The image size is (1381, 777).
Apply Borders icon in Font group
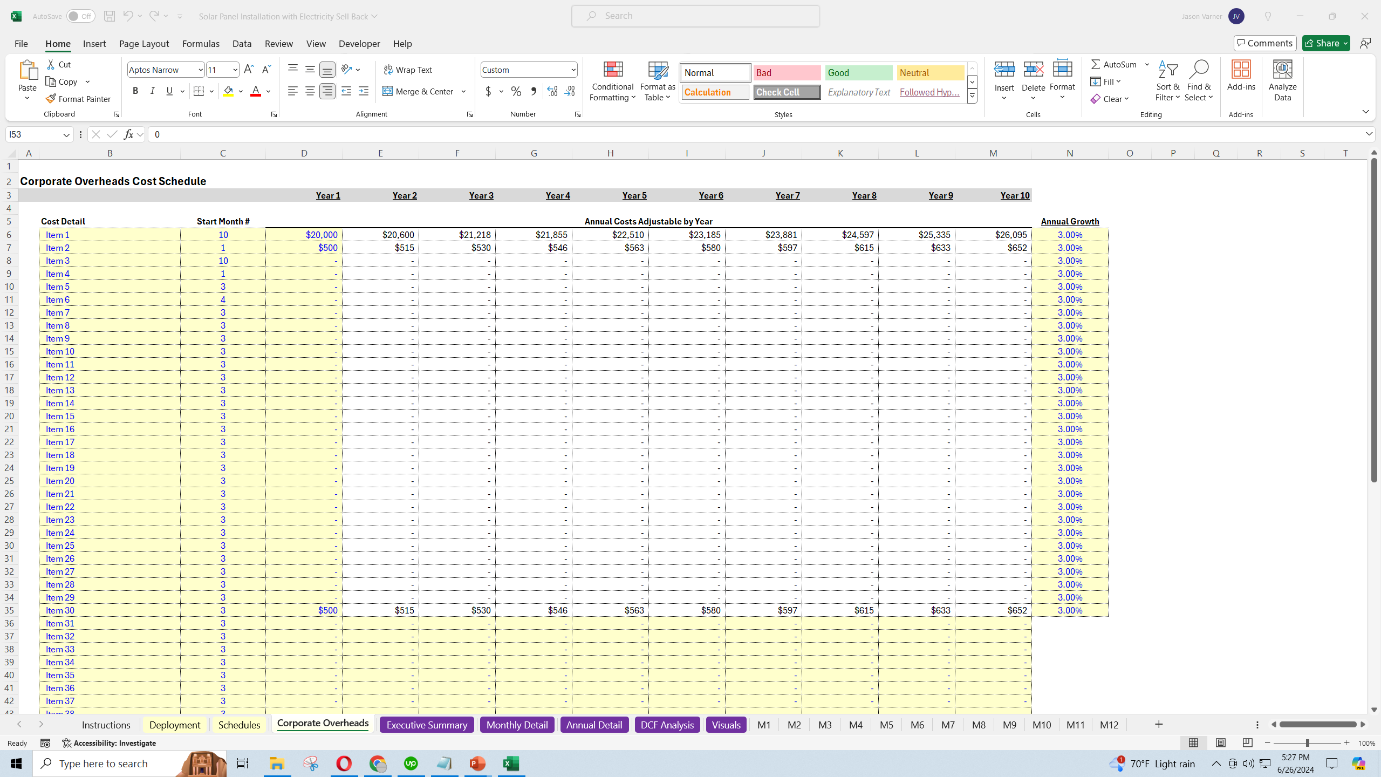point(199,91)
